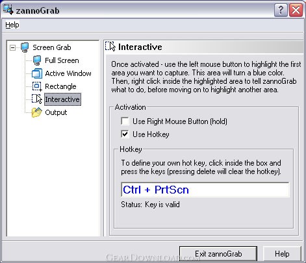The image size is (306, 263).
Task: Click the Output folder icon
Action: pyautogui.click(x=37, y=112)
